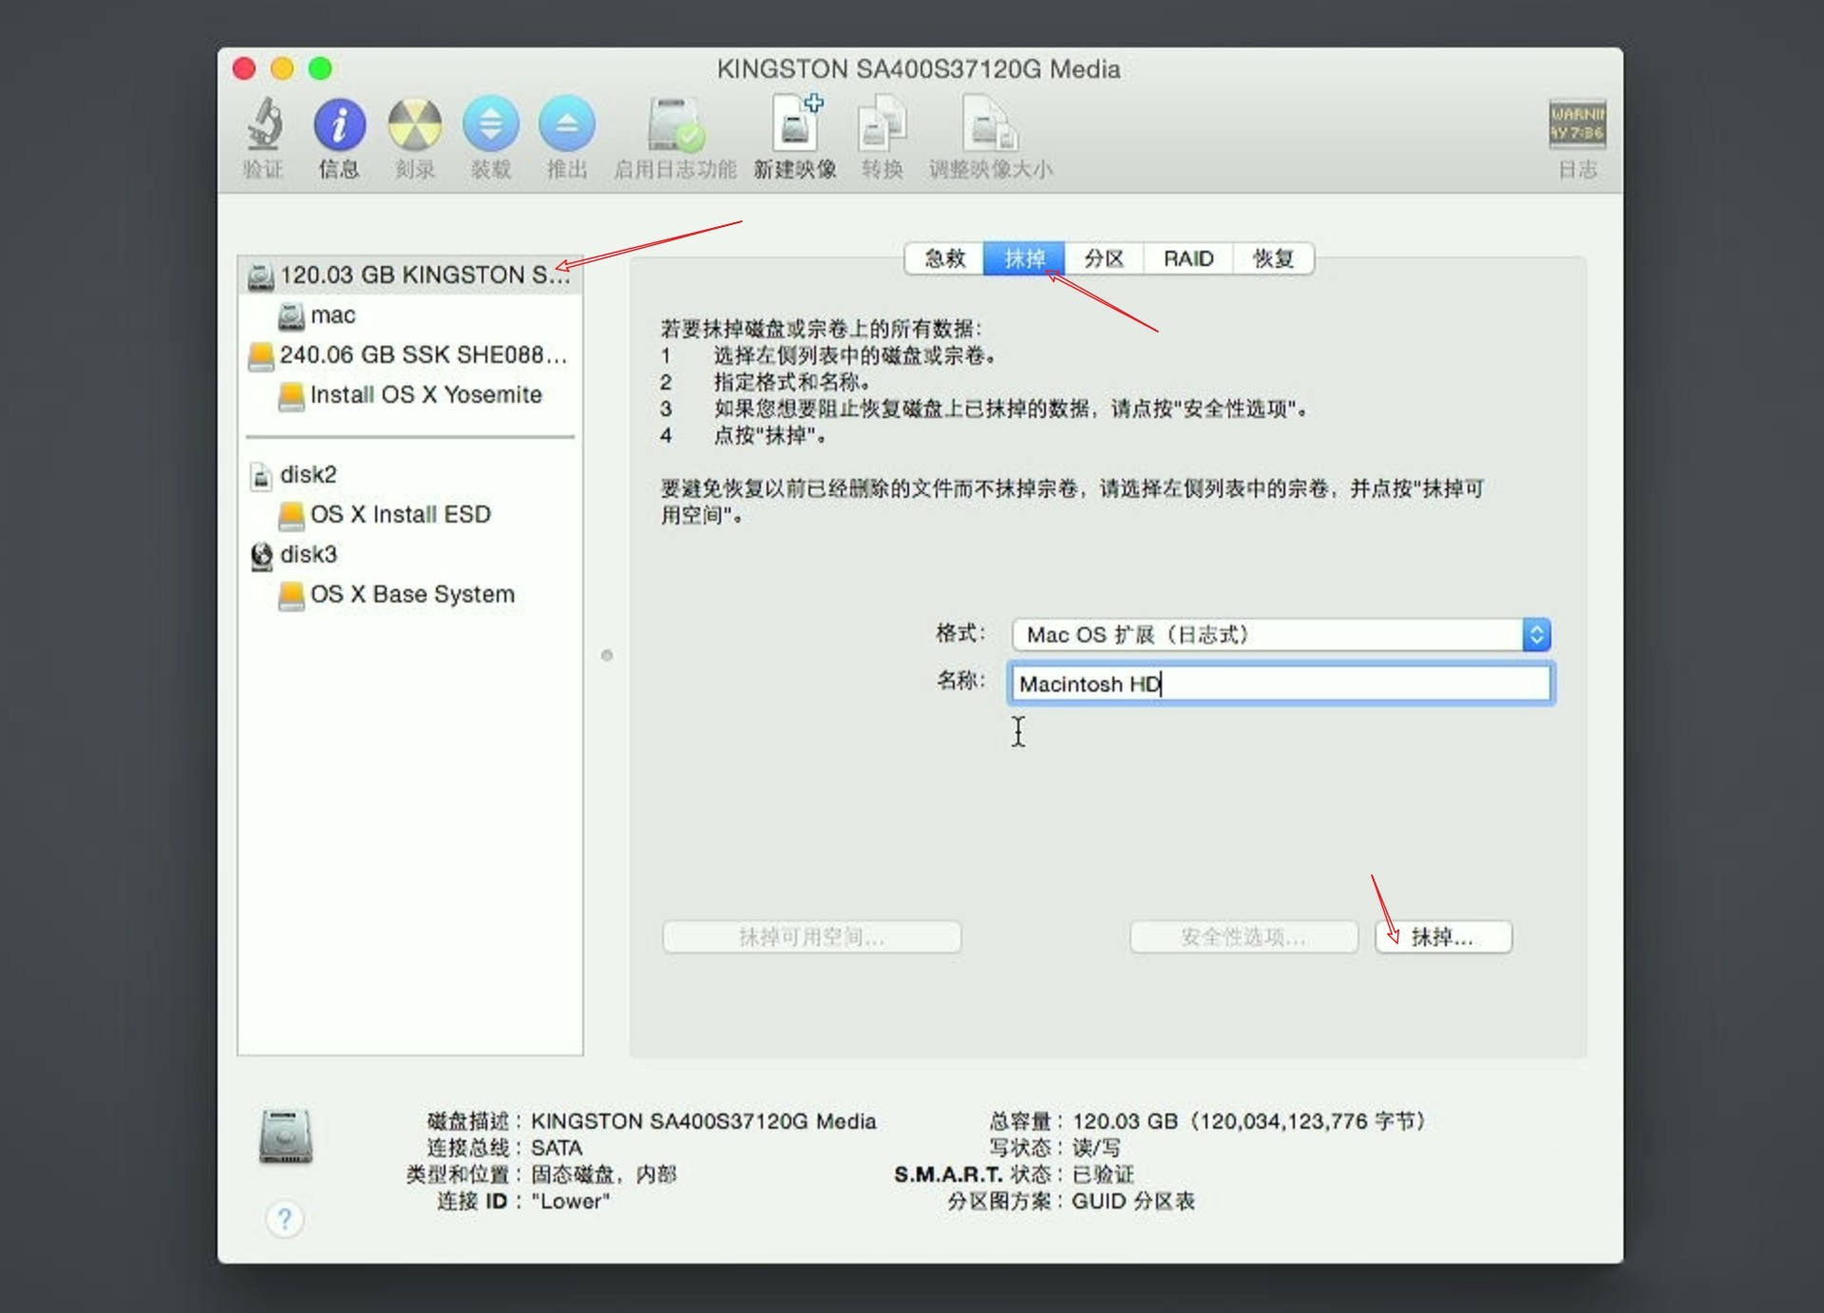Click the Mount (装载) toolbar icon

pyautogui.click(x=490, y=126)
